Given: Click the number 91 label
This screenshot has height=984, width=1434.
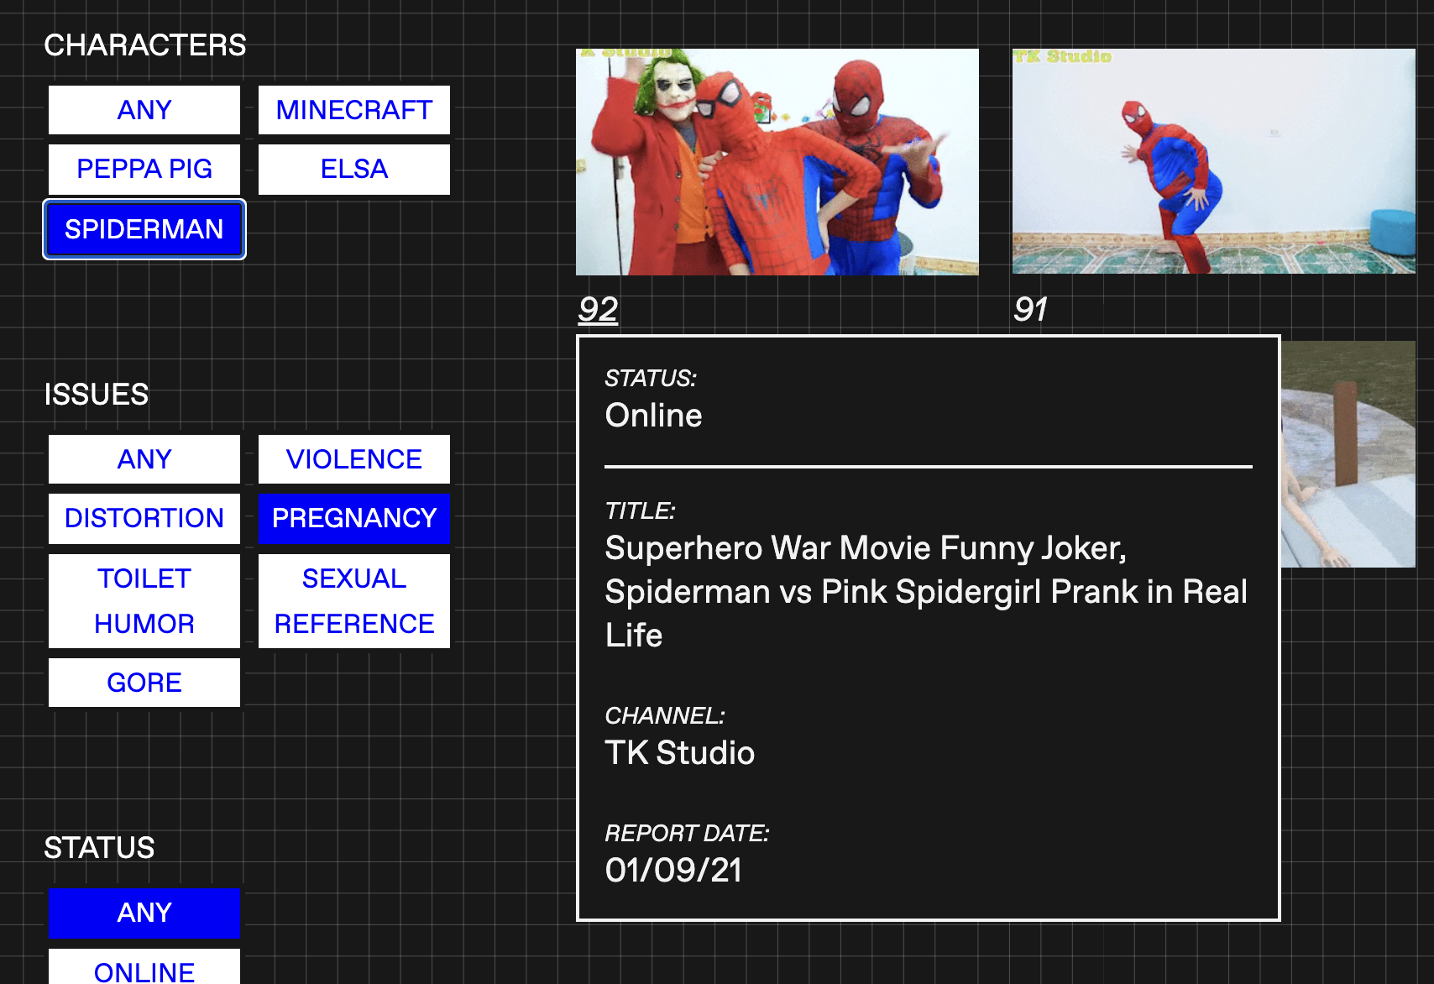Looking at the screenshot, I should point(1030,310).
